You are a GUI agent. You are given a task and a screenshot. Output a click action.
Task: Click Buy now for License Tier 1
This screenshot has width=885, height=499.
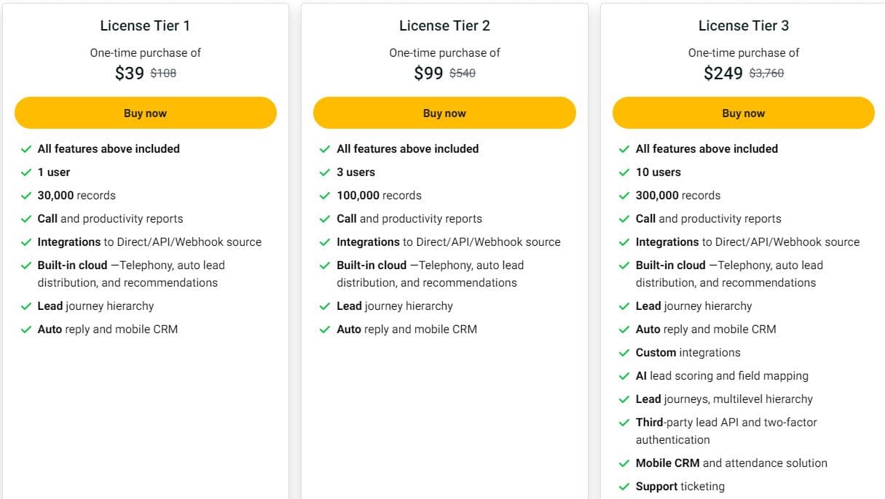[145, 113]
